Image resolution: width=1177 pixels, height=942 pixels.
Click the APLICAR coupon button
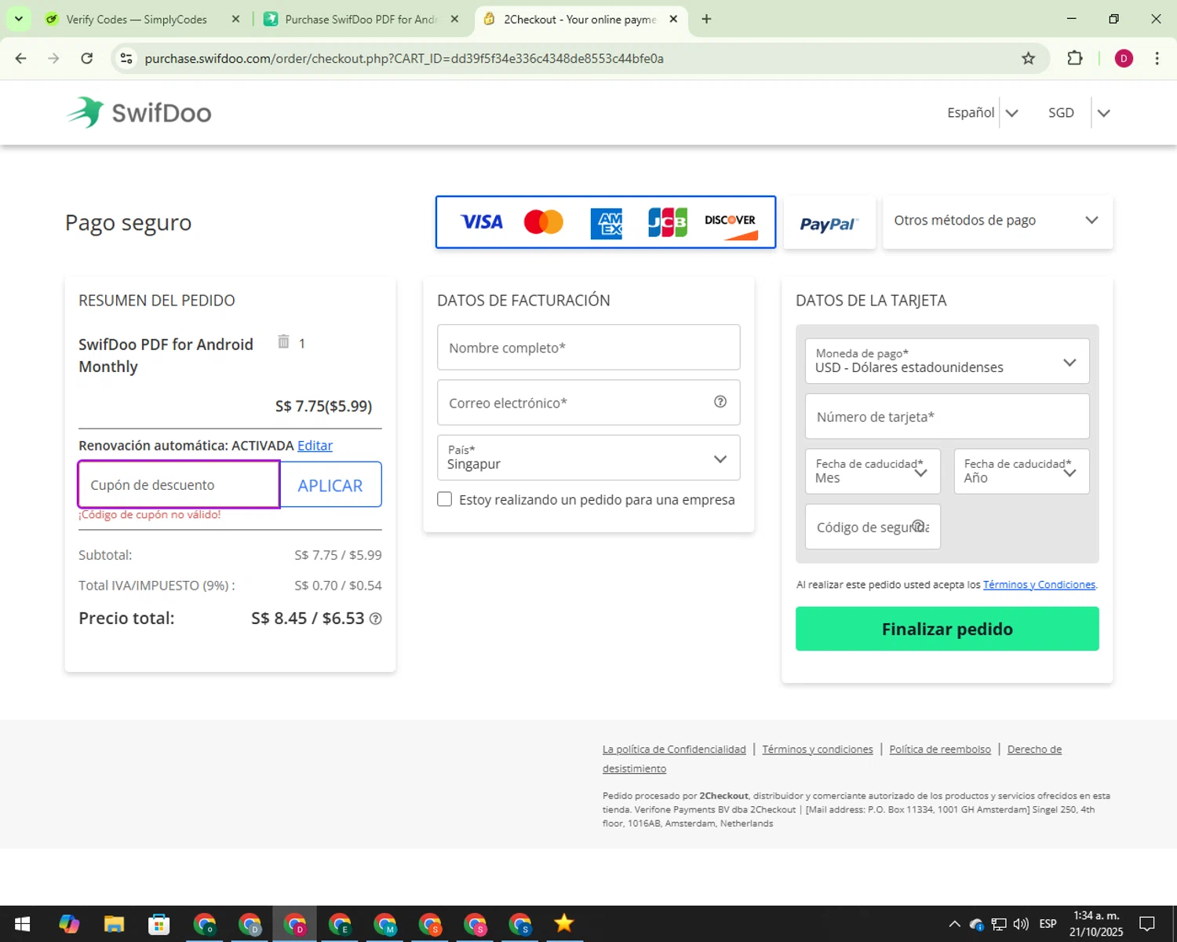(x=330, y=485)
